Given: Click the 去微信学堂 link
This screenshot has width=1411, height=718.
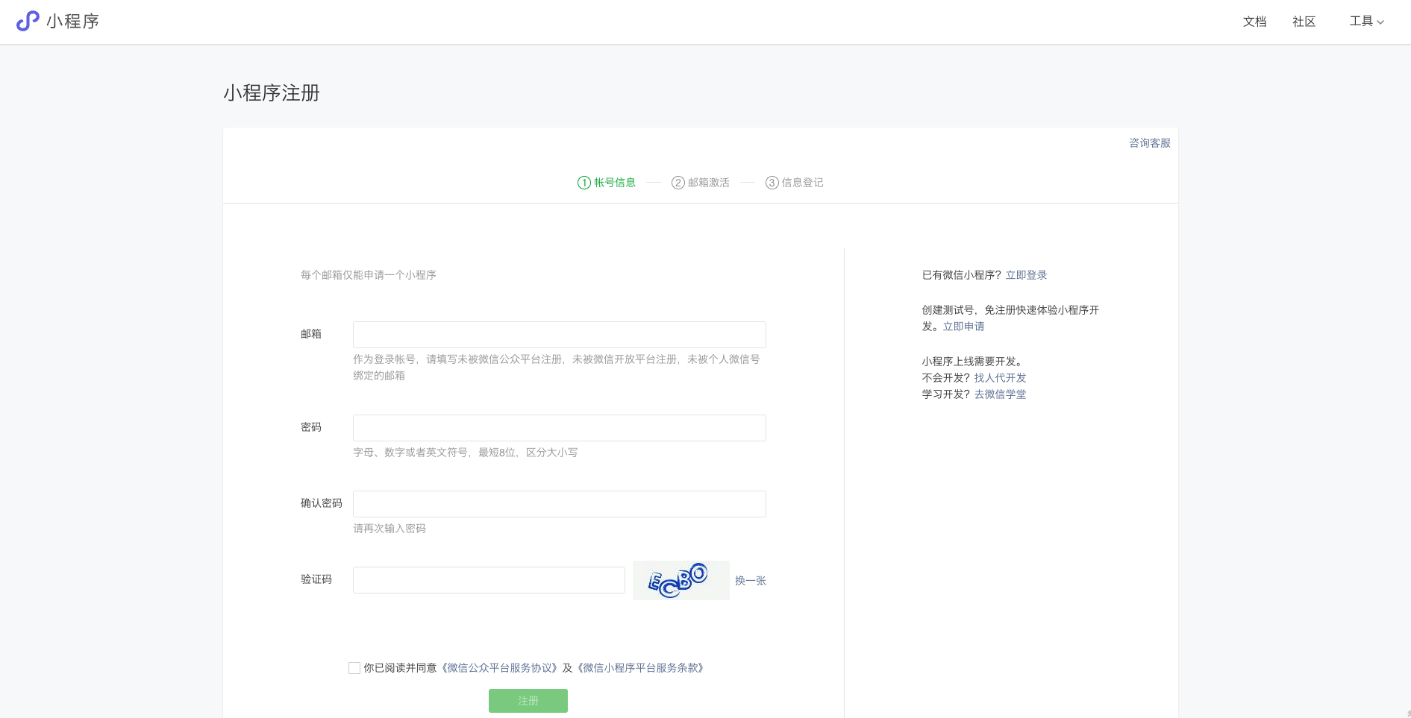Looking at the screenshot, I should (1000, 394).
